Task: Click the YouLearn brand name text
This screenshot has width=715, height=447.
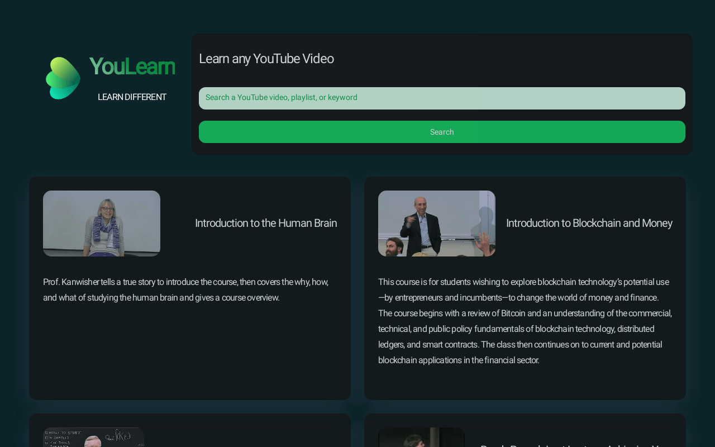Action: (x=132, y=66)
